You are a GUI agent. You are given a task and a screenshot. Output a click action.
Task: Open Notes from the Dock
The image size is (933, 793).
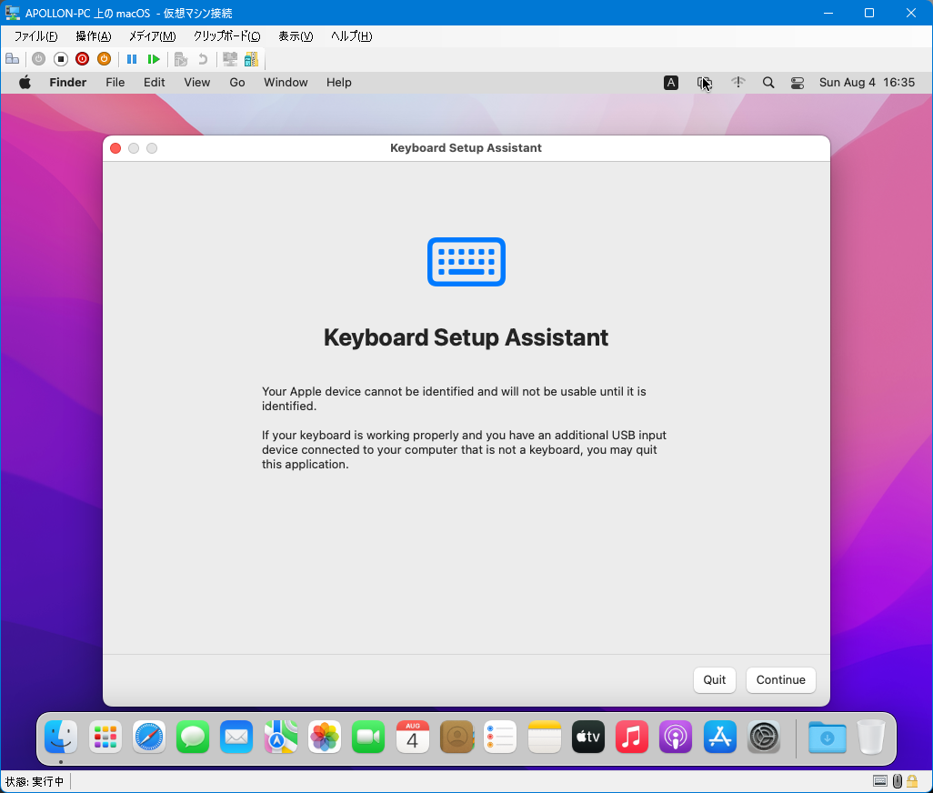click(x=545, y=738)
